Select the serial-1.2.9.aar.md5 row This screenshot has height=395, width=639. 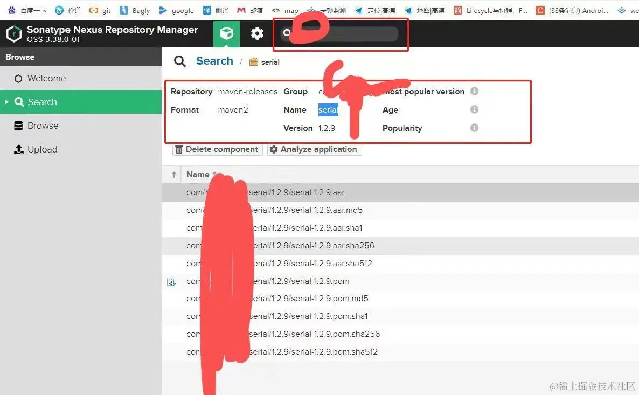click(x=400, y=210)
